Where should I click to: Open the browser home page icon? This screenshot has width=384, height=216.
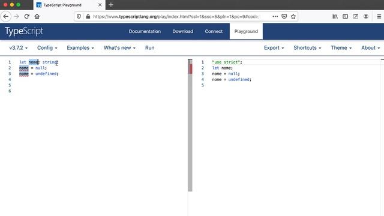pos(37,16)
